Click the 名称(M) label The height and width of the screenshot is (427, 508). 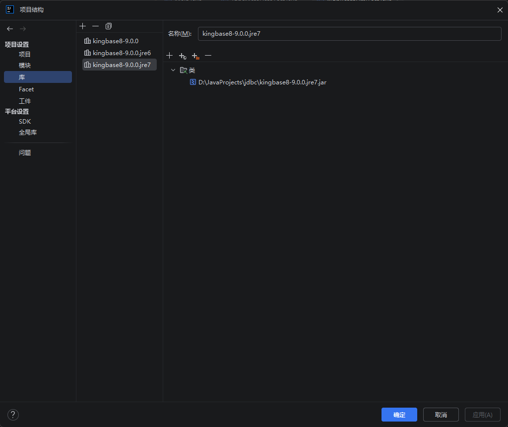pyautogui.click(x=180, y=34)
